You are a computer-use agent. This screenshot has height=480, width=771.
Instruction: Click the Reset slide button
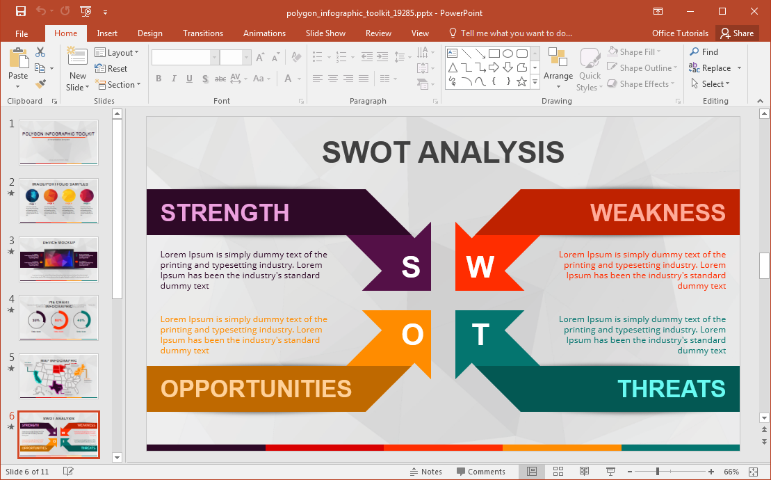[111, 68]
